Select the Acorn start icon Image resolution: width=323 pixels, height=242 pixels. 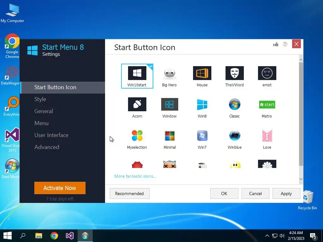point(137,107)
